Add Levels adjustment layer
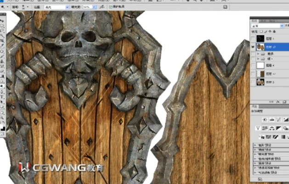The height and width of the screenshot is (184, 289). [x=272, y=120]
